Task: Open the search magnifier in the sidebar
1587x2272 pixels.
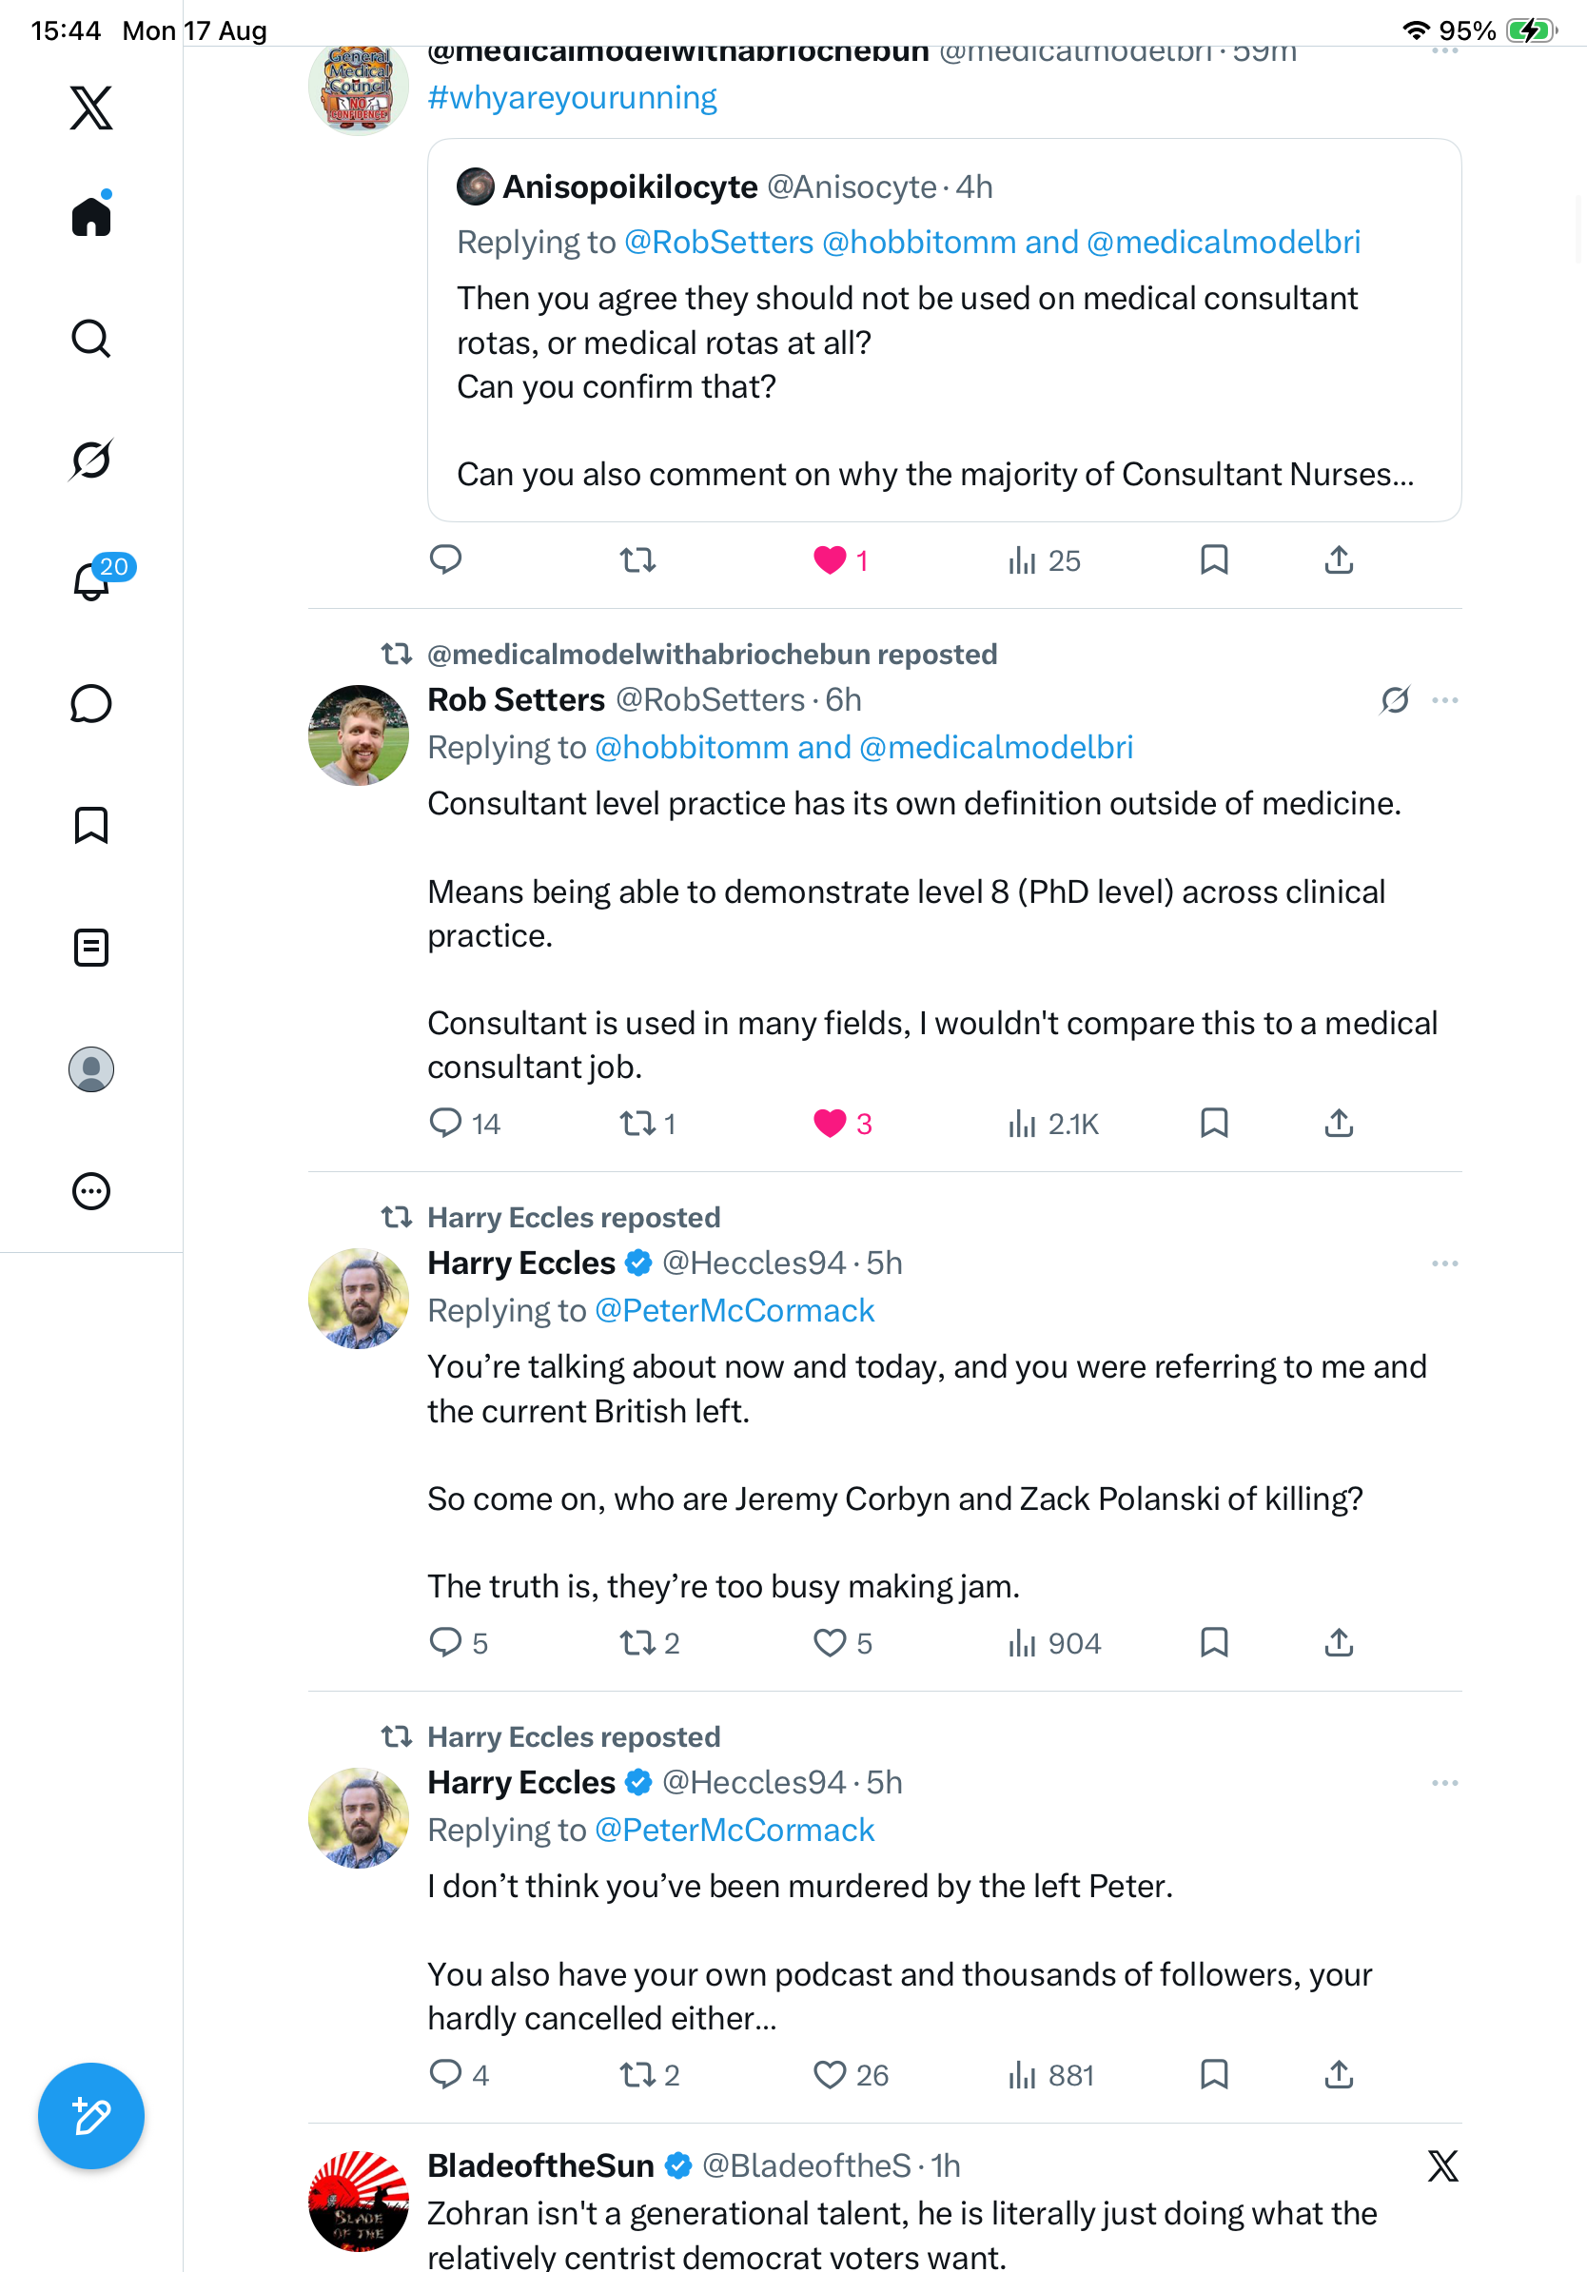Action: click(91, 339)
